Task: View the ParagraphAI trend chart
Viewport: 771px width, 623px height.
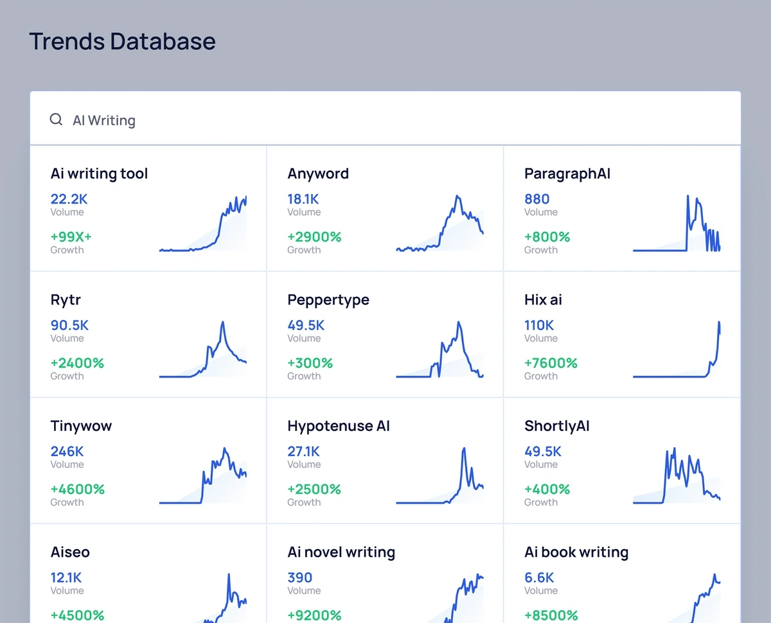Action: click(677, 223)
